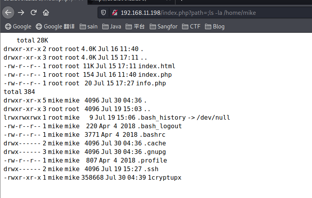Expand the Blog bookmark folder
This screenshot has width=312, height=198.
[x=215, y=27]
